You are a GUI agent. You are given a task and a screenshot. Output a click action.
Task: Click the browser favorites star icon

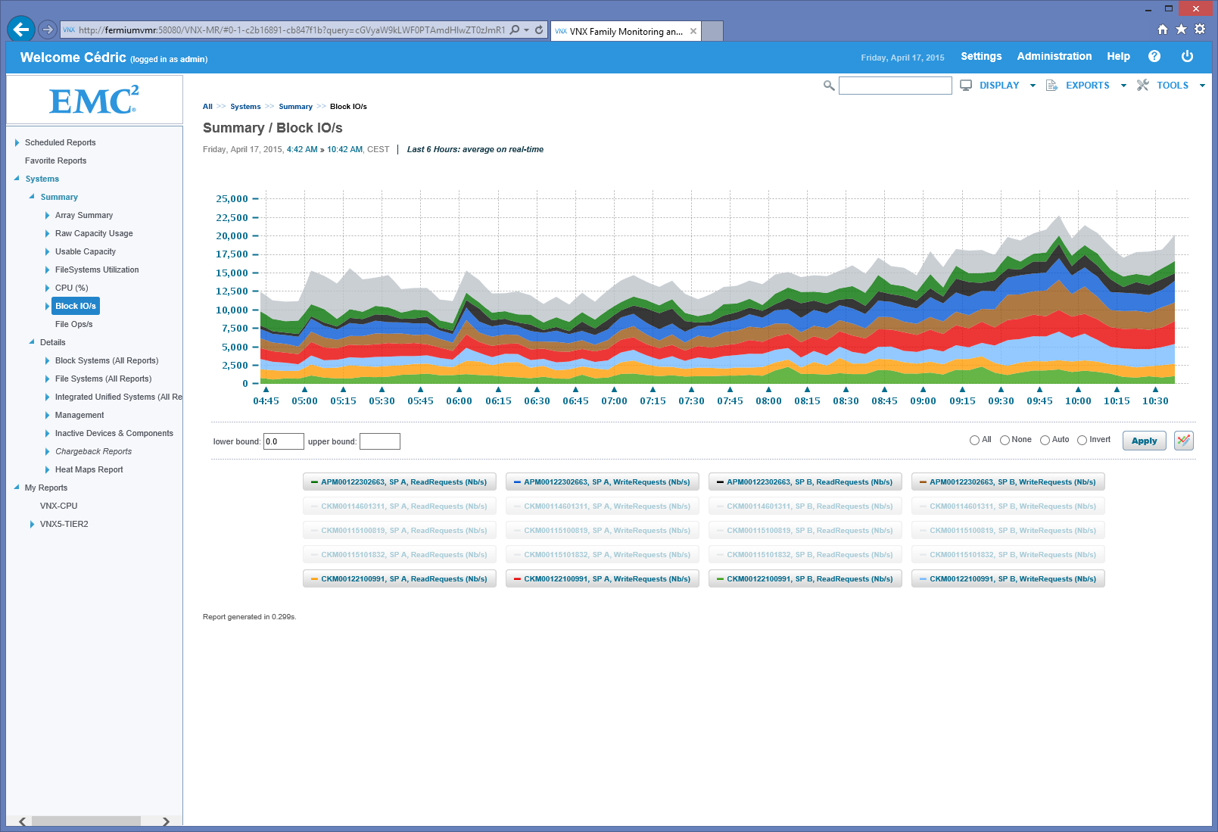1181,30
